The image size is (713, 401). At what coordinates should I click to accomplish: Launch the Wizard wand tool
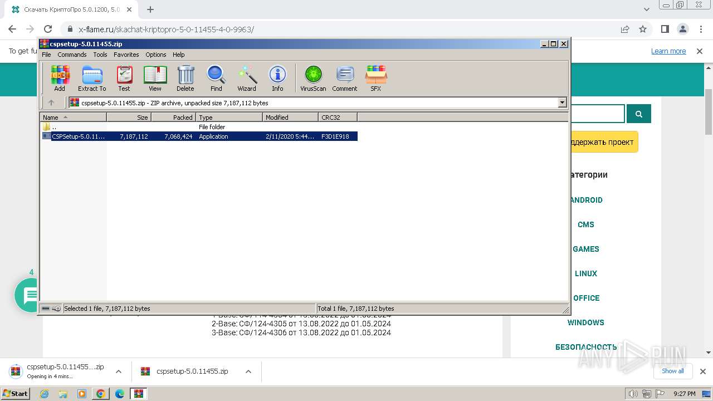(247, 79)
